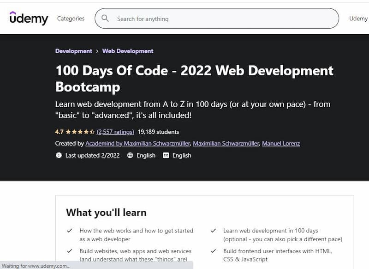Focus the Search for anything field
This screenshot has height=269, width=369.
[x=217, y=18]
